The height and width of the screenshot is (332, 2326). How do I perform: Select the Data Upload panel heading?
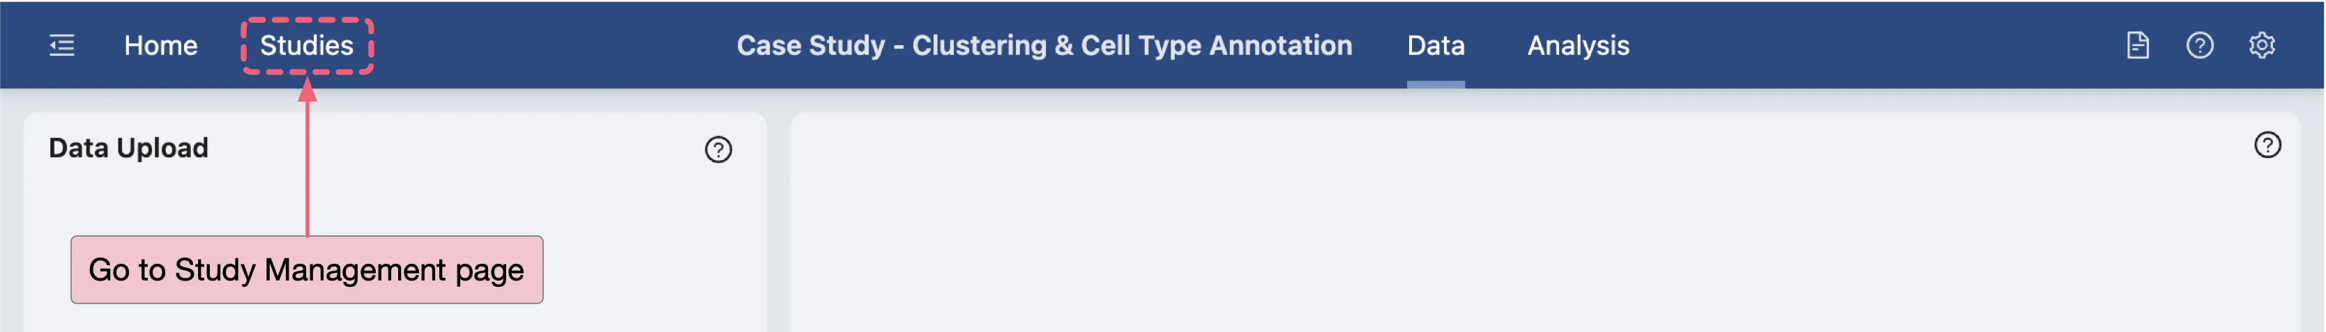point(128,148)
